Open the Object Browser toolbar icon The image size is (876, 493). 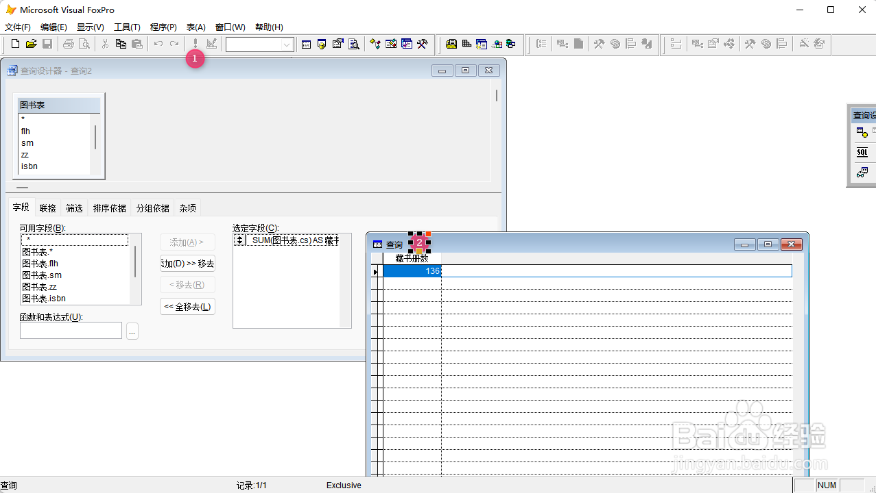(x=390, y=44)
